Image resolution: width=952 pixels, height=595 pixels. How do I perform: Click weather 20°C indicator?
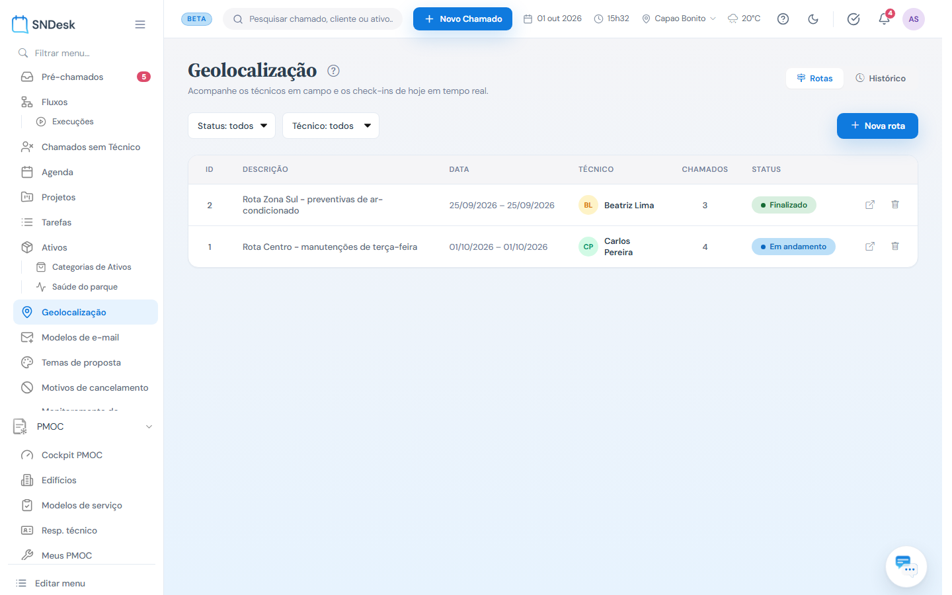(x=744, y=19)
